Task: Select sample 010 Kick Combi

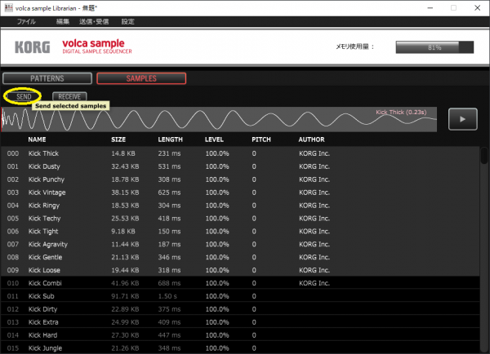Action: [240, 283]
